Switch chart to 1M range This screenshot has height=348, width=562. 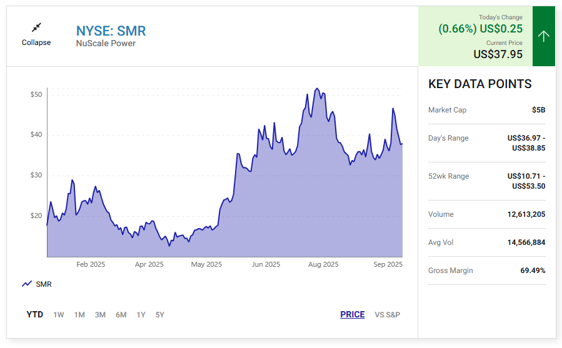(x=79, y=315)
